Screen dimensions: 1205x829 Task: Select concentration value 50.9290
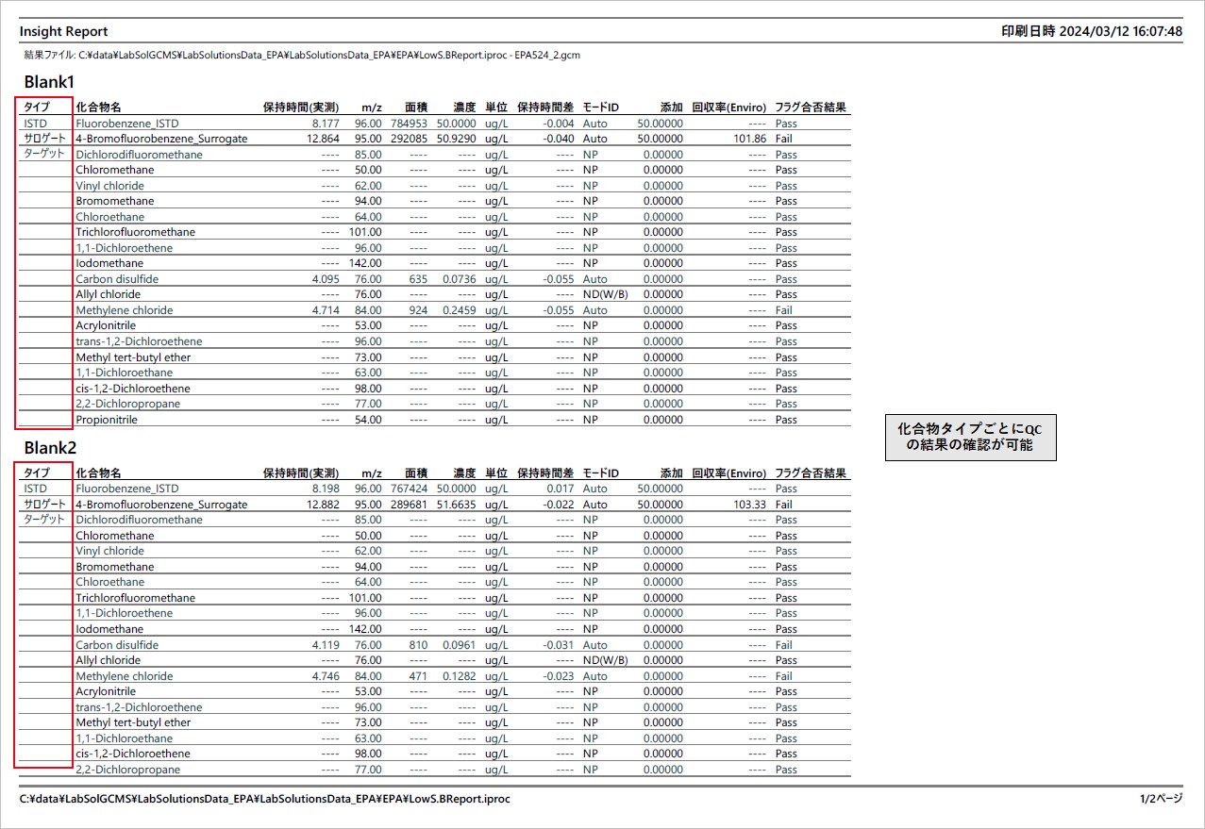pyautogui.click(x=456, y=139)
